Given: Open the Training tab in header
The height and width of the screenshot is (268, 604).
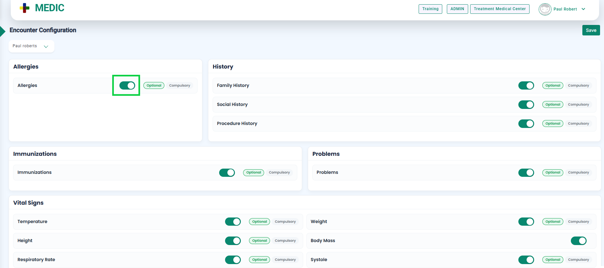Looking at the screenshot, I should coord(430,9).
